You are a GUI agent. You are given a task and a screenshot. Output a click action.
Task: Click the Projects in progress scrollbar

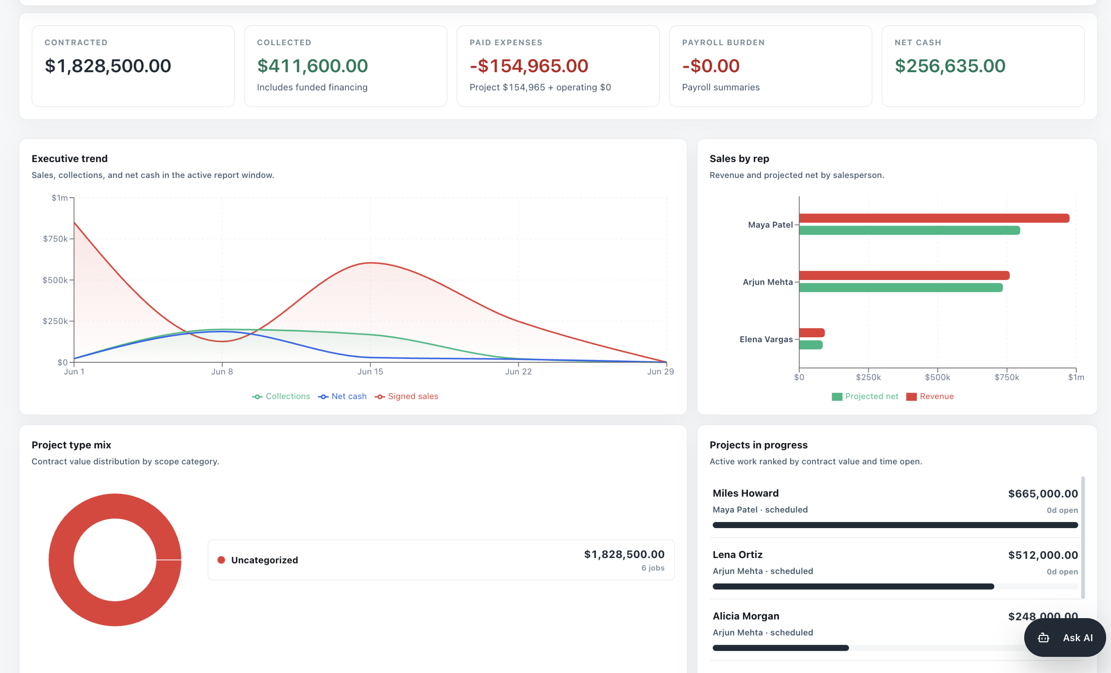click(1083, 537)
